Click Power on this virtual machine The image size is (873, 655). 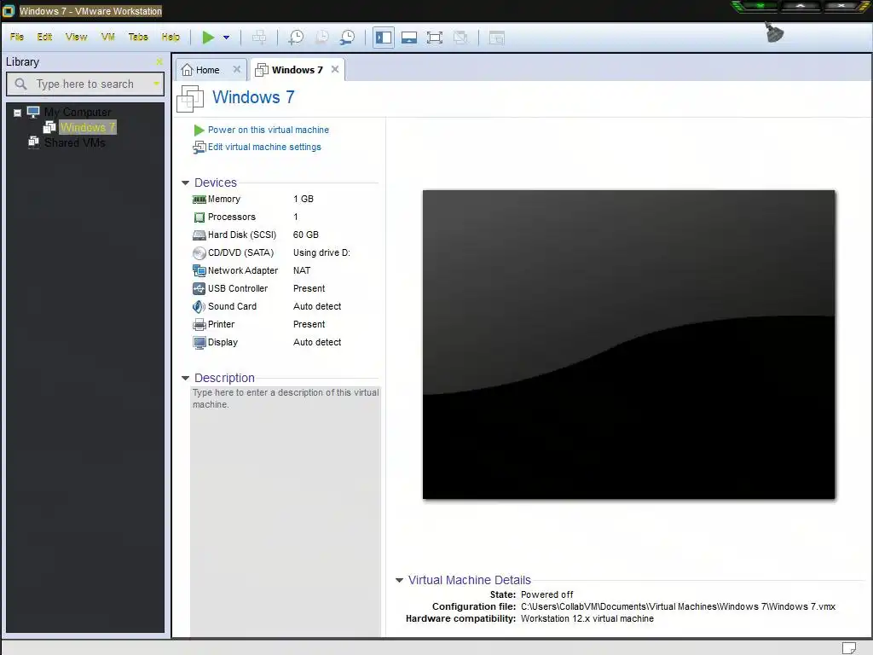coord(268,130)
